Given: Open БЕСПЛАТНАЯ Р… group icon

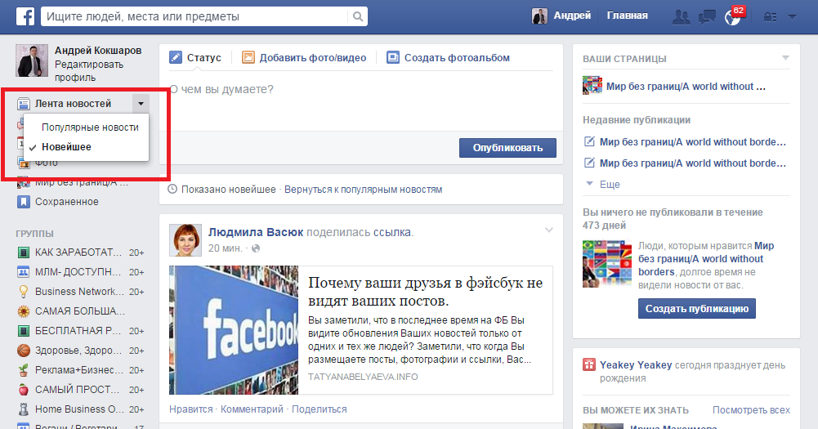Looking at the screenshot, I should [24, 331].
